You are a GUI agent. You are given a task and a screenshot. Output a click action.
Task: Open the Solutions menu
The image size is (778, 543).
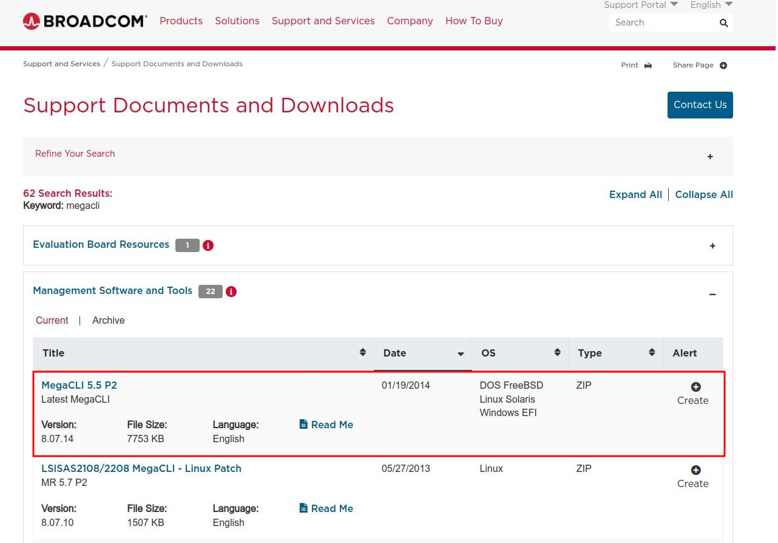[237, 21]
